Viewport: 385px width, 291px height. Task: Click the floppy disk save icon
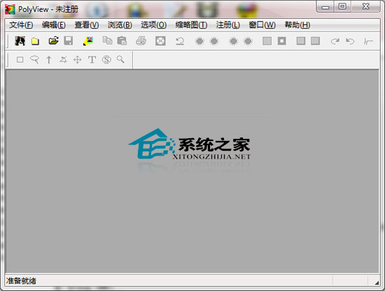point(69,41)
